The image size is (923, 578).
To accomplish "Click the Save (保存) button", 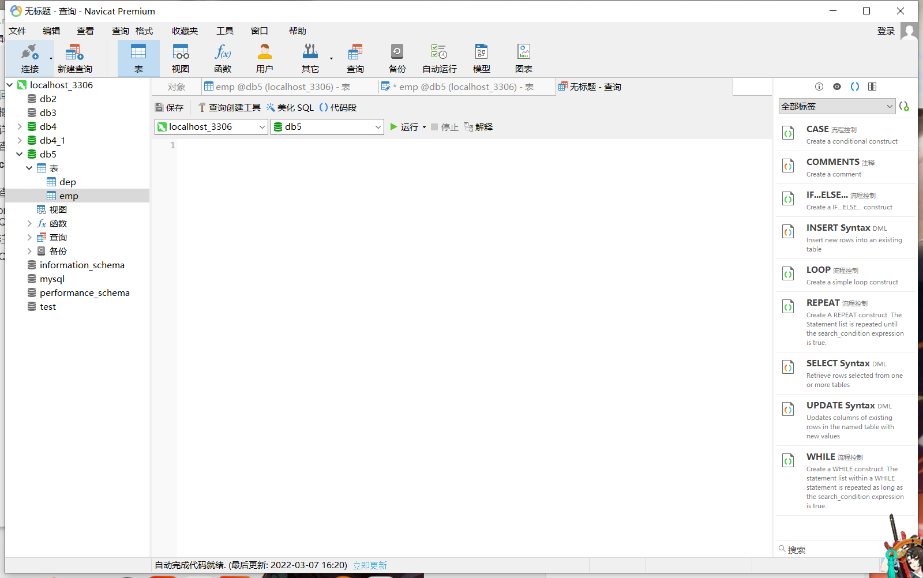I will pos(170,107).
